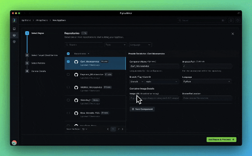The height and width of the screenshot is (156, 252).
Task: Uncheck the Cart_Microservice checkbox
Action: [68, 62]
